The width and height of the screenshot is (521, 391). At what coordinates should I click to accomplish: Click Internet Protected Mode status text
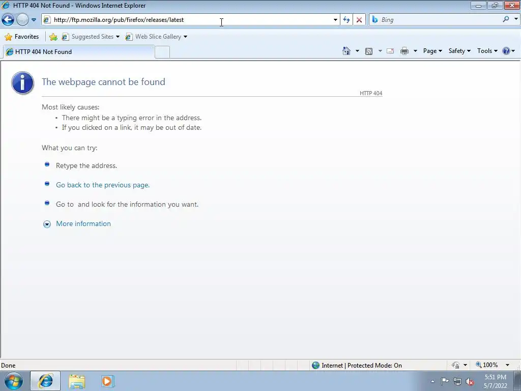pos(362,366)
